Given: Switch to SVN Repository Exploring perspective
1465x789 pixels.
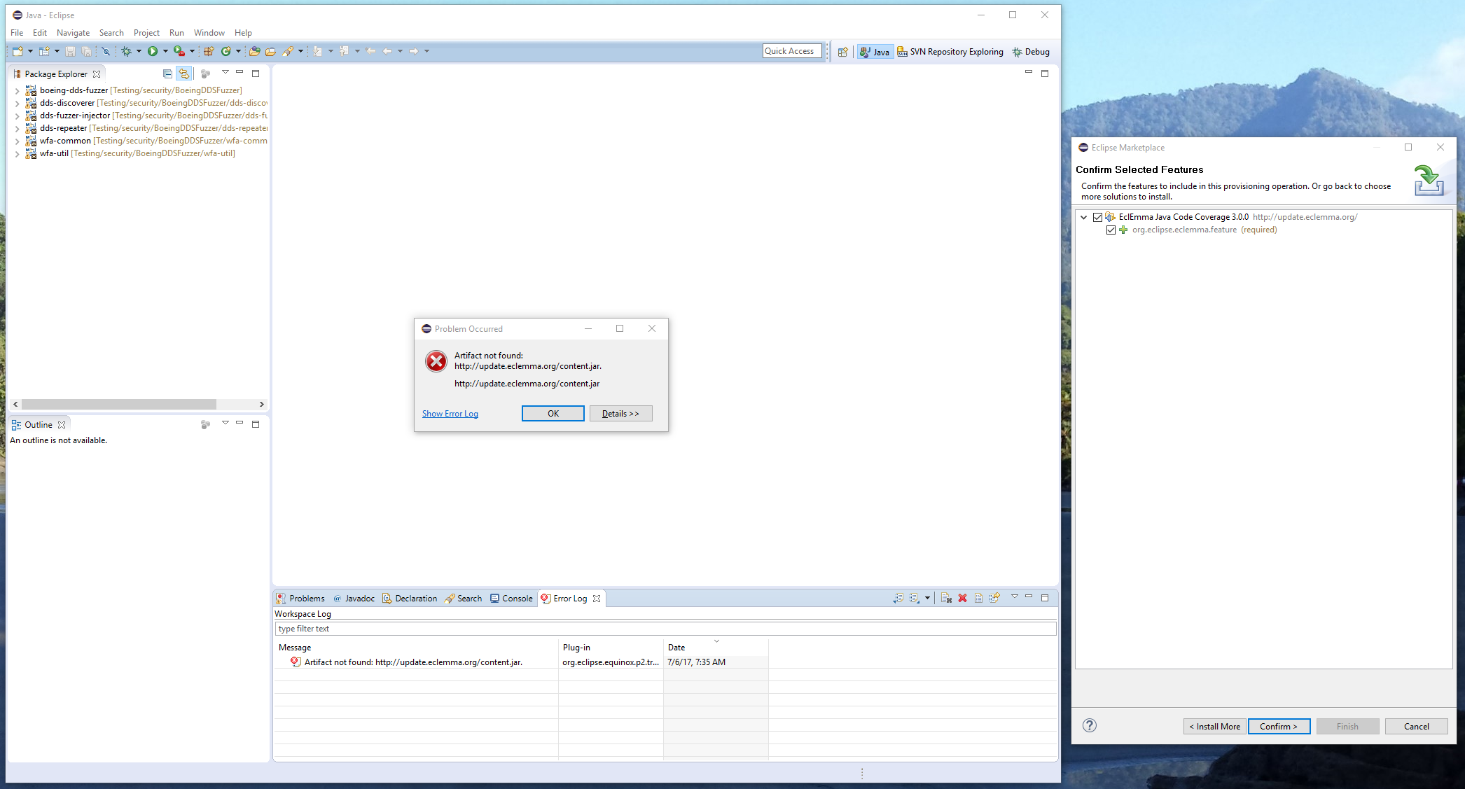Looking at the screenshot, I should tap(950, 52).
